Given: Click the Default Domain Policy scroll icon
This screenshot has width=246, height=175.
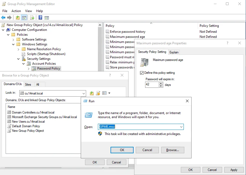Looking at the screenshot, I should [9, 126].
